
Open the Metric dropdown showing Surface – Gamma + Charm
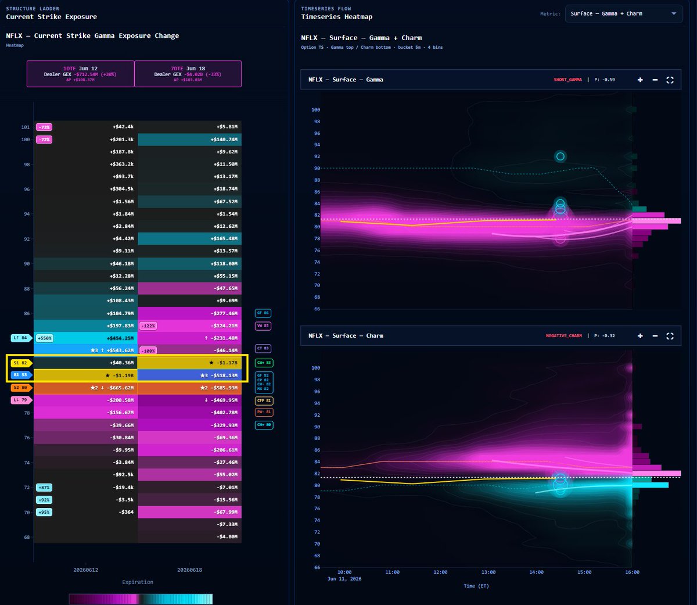tap(624, 14)
